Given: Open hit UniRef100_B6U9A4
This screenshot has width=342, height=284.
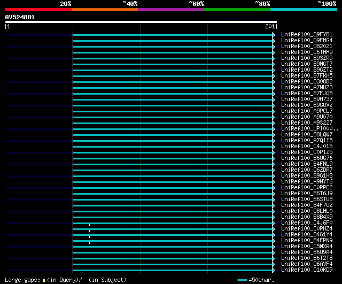Looking at the screenshot, I should click(307, 252).
